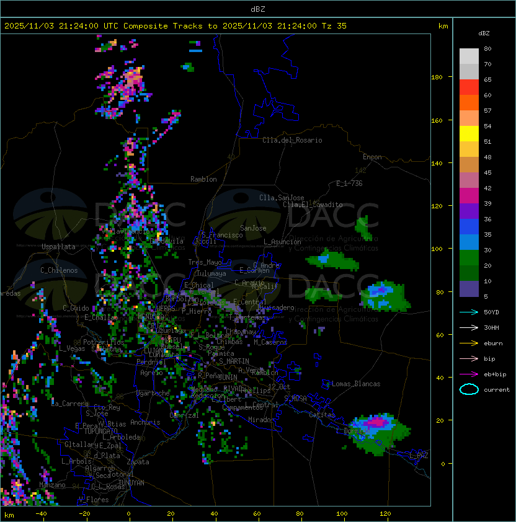Click the TUNUYAN place label
Screen dimensions: 516x522
click(131, 483)
